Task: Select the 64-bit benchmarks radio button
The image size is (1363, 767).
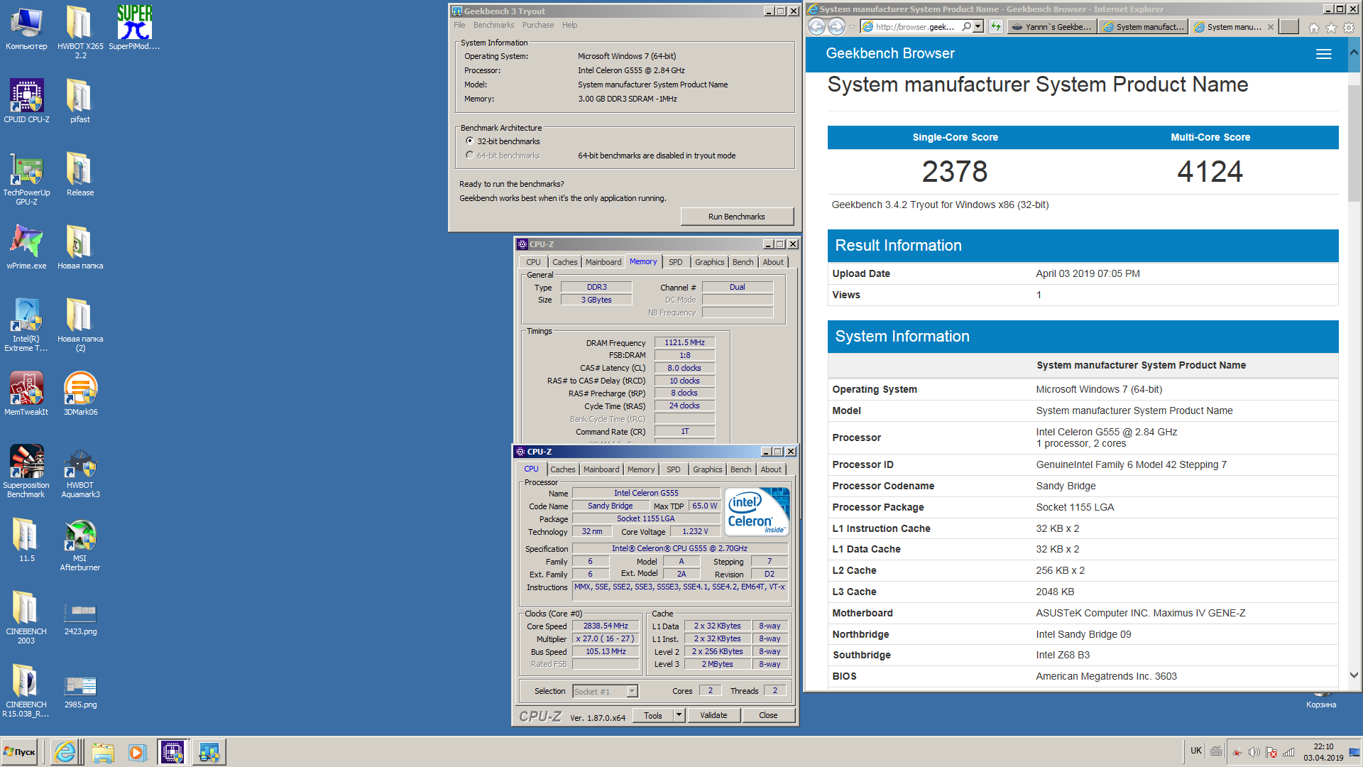Action: [x=470, y=156]
